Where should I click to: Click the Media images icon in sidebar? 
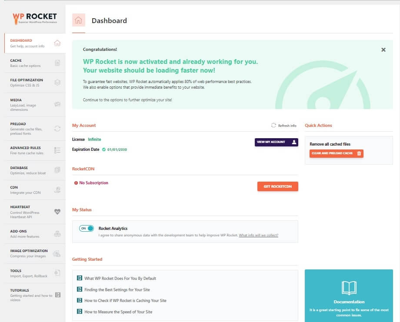tap(57, 104)
